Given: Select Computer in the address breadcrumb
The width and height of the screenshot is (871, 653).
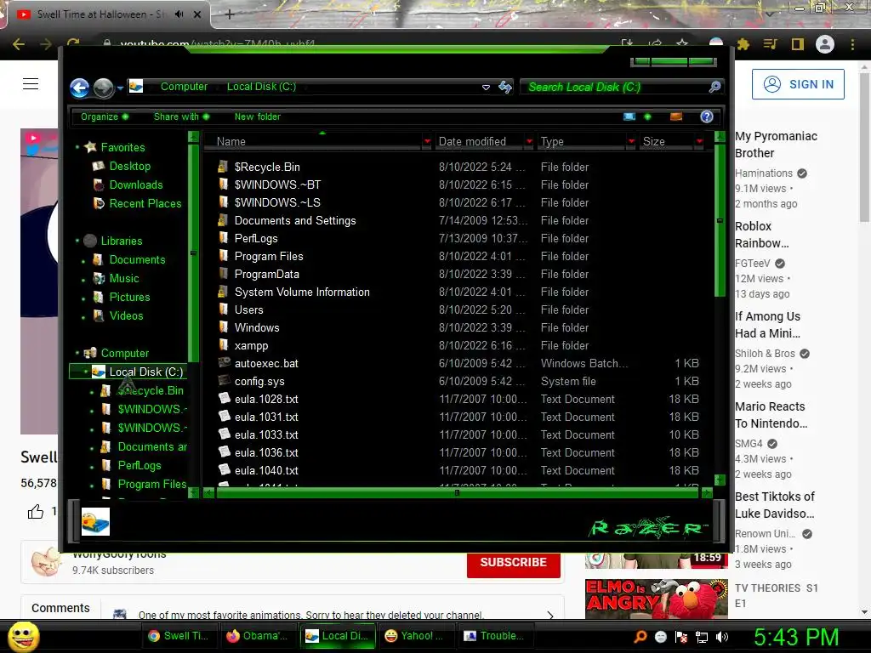Looking at the screenshot, I should (184, 87).
